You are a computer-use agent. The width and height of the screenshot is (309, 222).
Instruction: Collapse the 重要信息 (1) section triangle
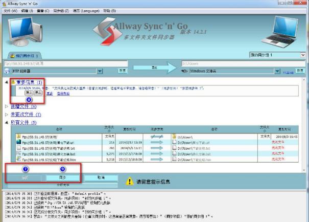point(7,82)
